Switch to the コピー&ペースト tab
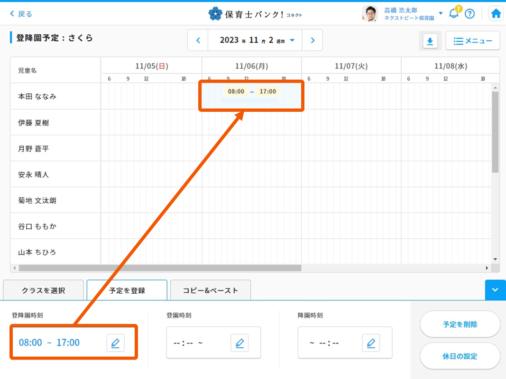The image size is (506, 379). coord(211,290)
